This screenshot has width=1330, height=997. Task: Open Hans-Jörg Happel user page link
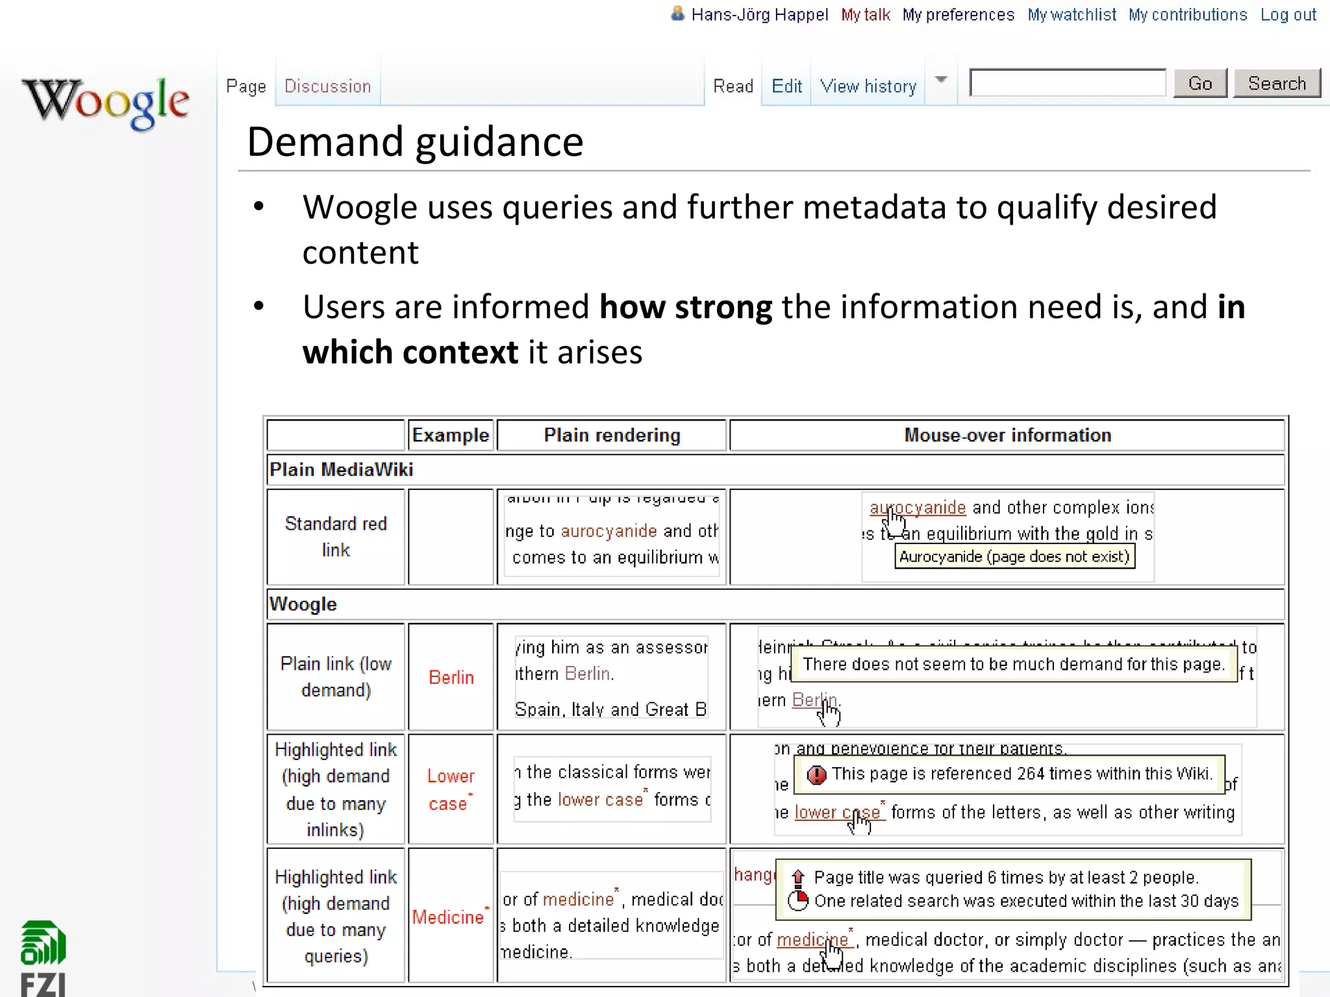click(x=759, y=14)
